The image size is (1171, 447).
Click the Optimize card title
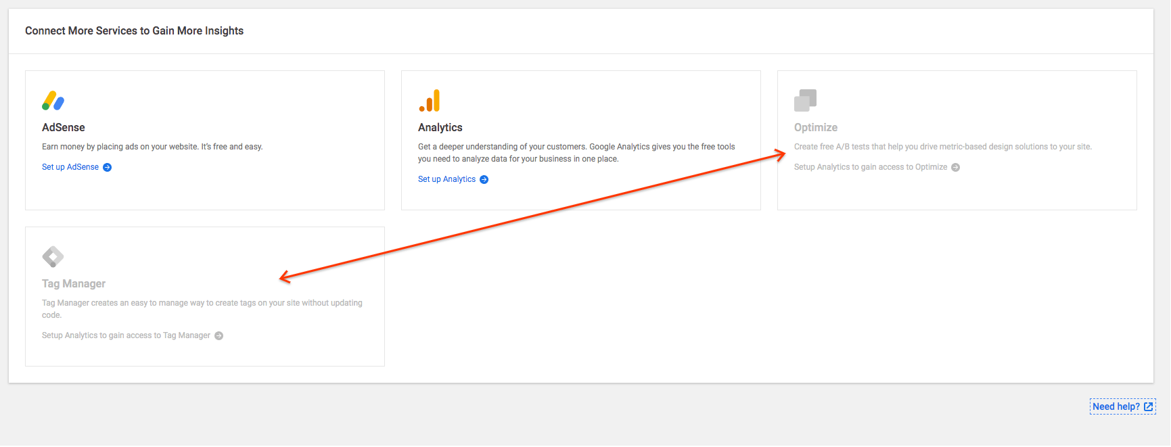[816, 128]
